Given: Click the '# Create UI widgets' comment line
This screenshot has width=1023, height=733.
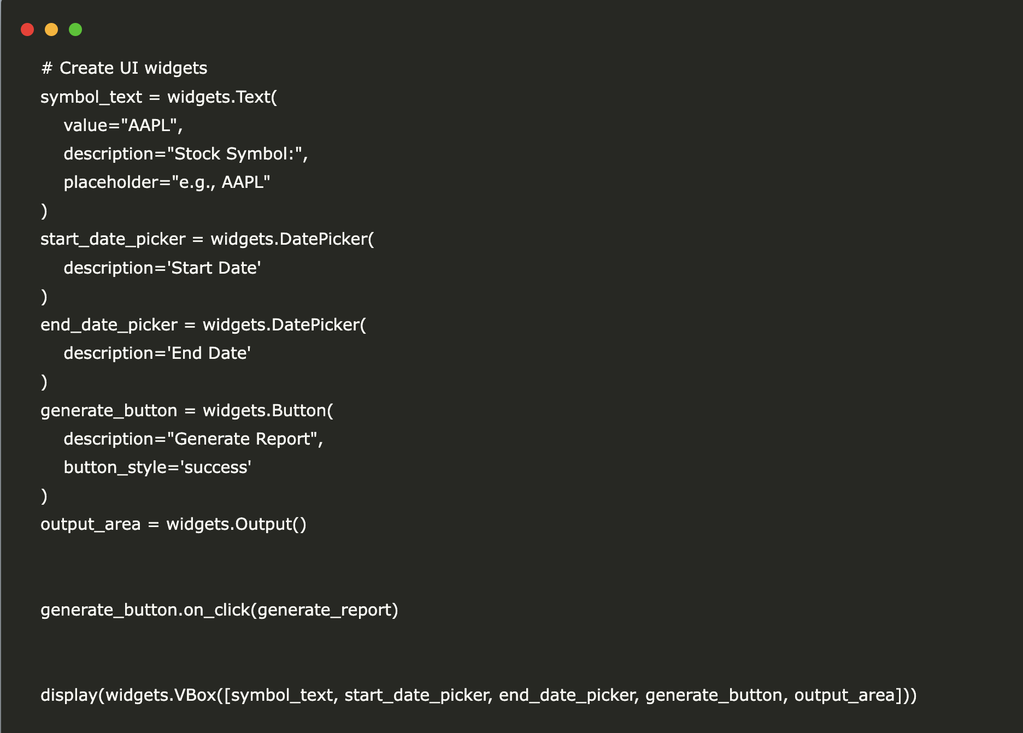Looking at the screenshot, I should pyautogui.click(x=124, y=68).
